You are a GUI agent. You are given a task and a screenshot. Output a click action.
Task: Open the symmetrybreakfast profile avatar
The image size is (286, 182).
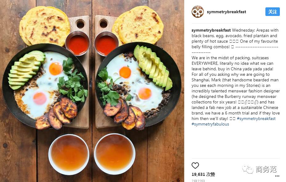(x=198, y=12)
